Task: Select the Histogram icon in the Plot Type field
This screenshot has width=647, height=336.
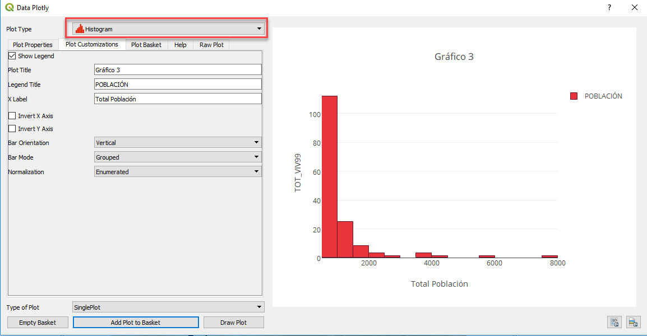Action: (x=81, y=28)
